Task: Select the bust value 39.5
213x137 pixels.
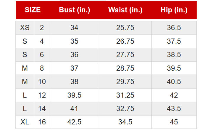Action: 74,95
